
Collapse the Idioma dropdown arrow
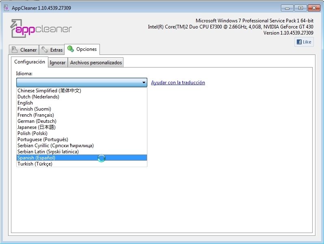click(x=144, y=83)
